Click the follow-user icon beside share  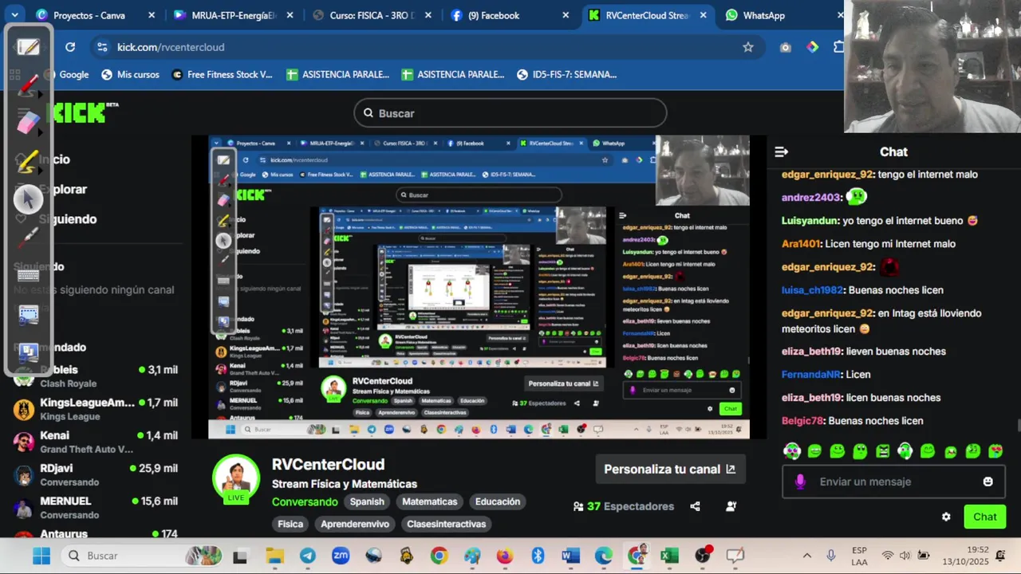coord(731,506)
